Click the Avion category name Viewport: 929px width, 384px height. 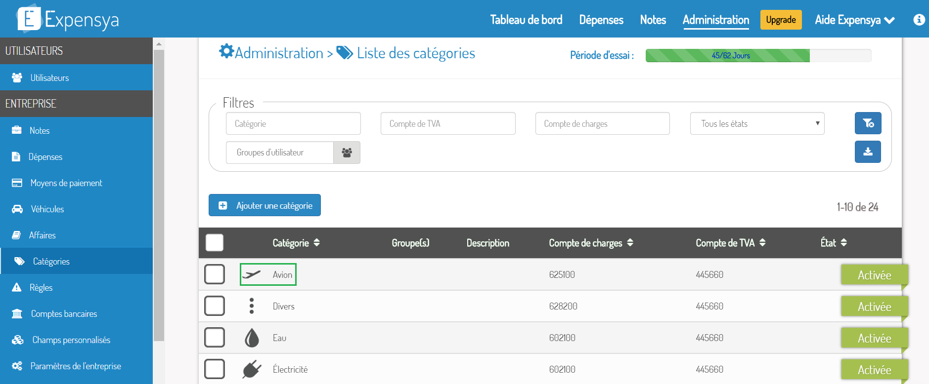coord(282,275)
